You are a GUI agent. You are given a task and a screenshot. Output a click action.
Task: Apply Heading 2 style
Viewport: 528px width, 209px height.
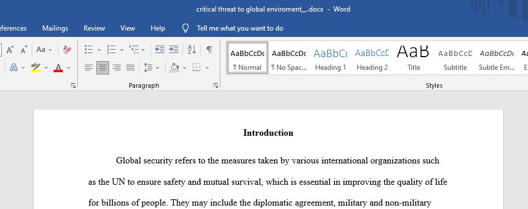372,57
